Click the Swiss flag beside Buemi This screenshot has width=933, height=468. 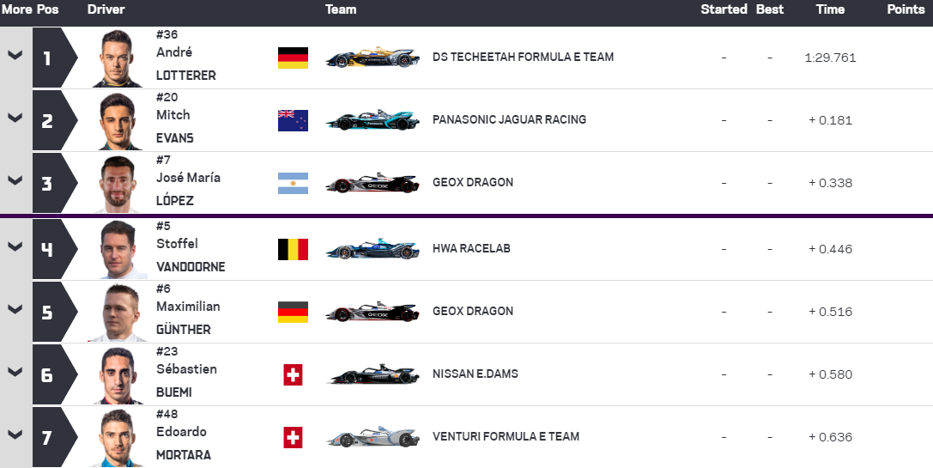293,374
